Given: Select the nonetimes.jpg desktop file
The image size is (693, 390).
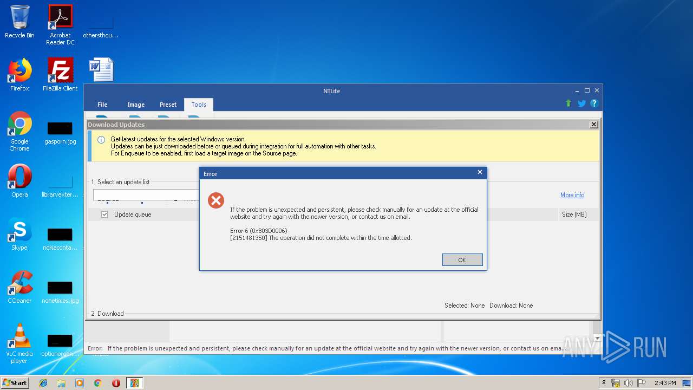Looking at the screenshot, I should pos(60,291).
